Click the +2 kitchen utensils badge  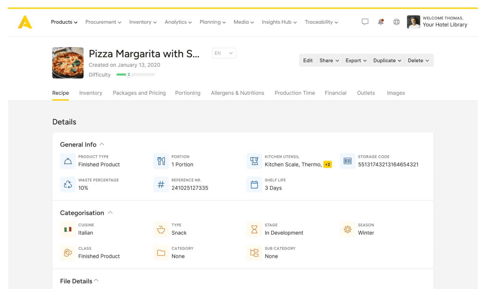coord(327,164)
